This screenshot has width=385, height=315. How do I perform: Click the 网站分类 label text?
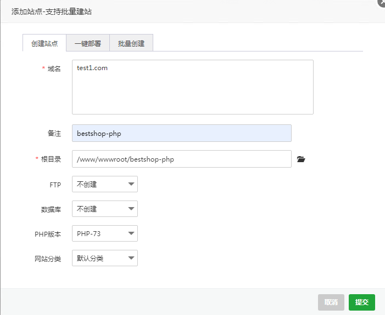coord(47,258)
